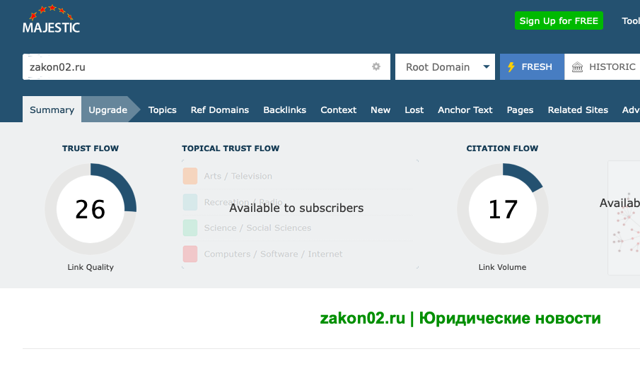
Task: Open the Ref Domains tab
Action: click(220, 110)
